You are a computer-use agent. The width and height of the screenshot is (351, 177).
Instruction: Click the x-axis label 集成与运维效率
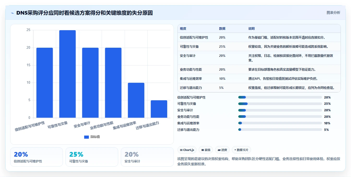pos(125,125)
